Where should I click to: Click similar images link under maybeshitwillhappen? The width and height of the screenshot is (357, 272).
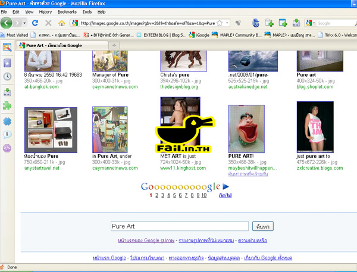coord(248,174)
